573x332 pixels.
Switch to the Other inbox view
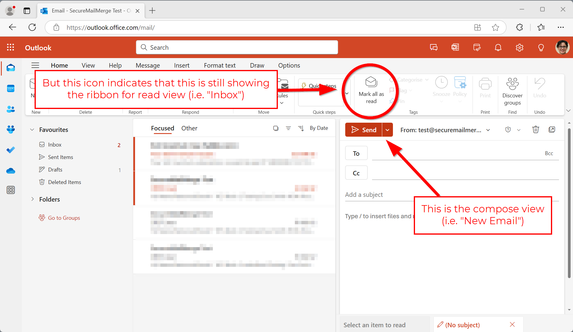(189, 128)
